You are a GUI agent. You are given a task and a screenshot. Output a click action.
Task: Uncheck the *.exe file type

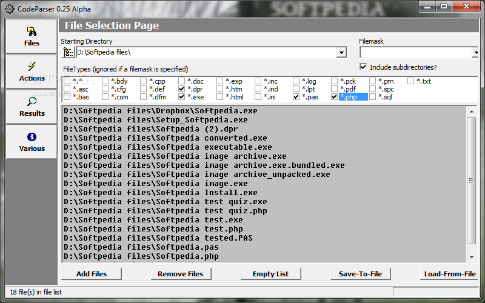pyautogui.click(x=181, y=97)
